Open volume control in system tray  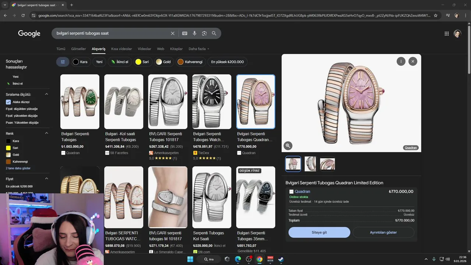click(447, 259)
